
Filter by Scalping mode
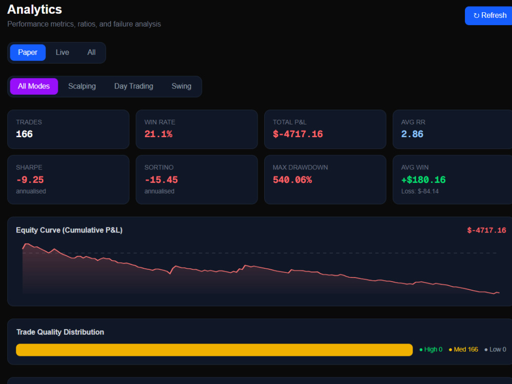(x=82, y=86)
